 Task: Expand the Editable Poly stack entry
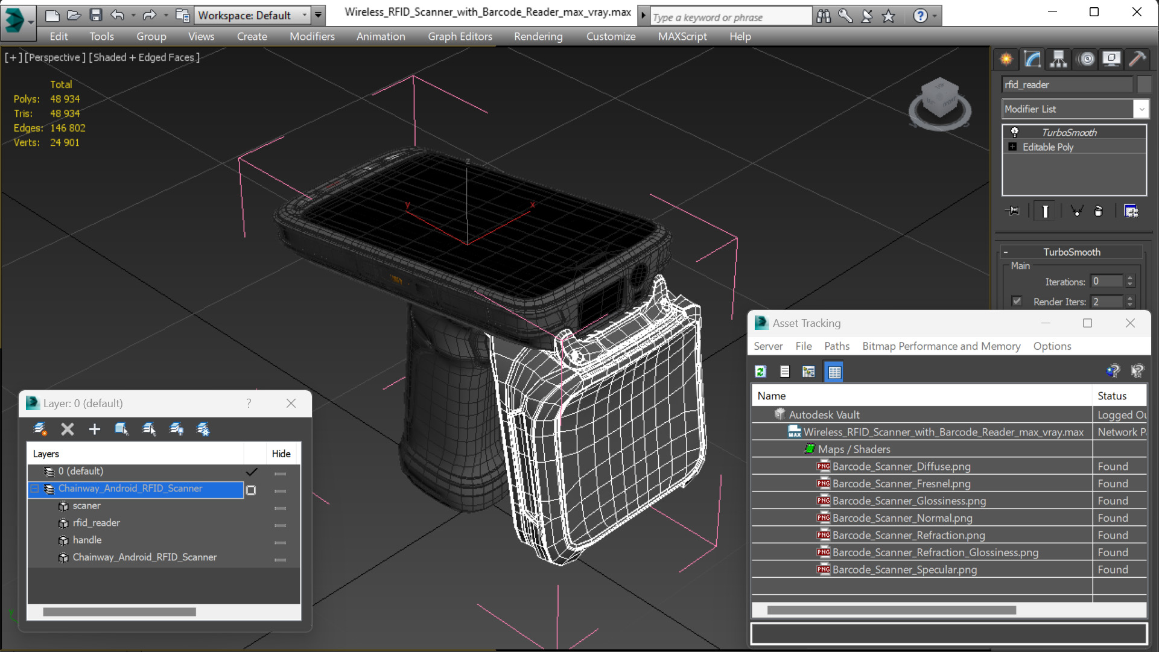1012,147
